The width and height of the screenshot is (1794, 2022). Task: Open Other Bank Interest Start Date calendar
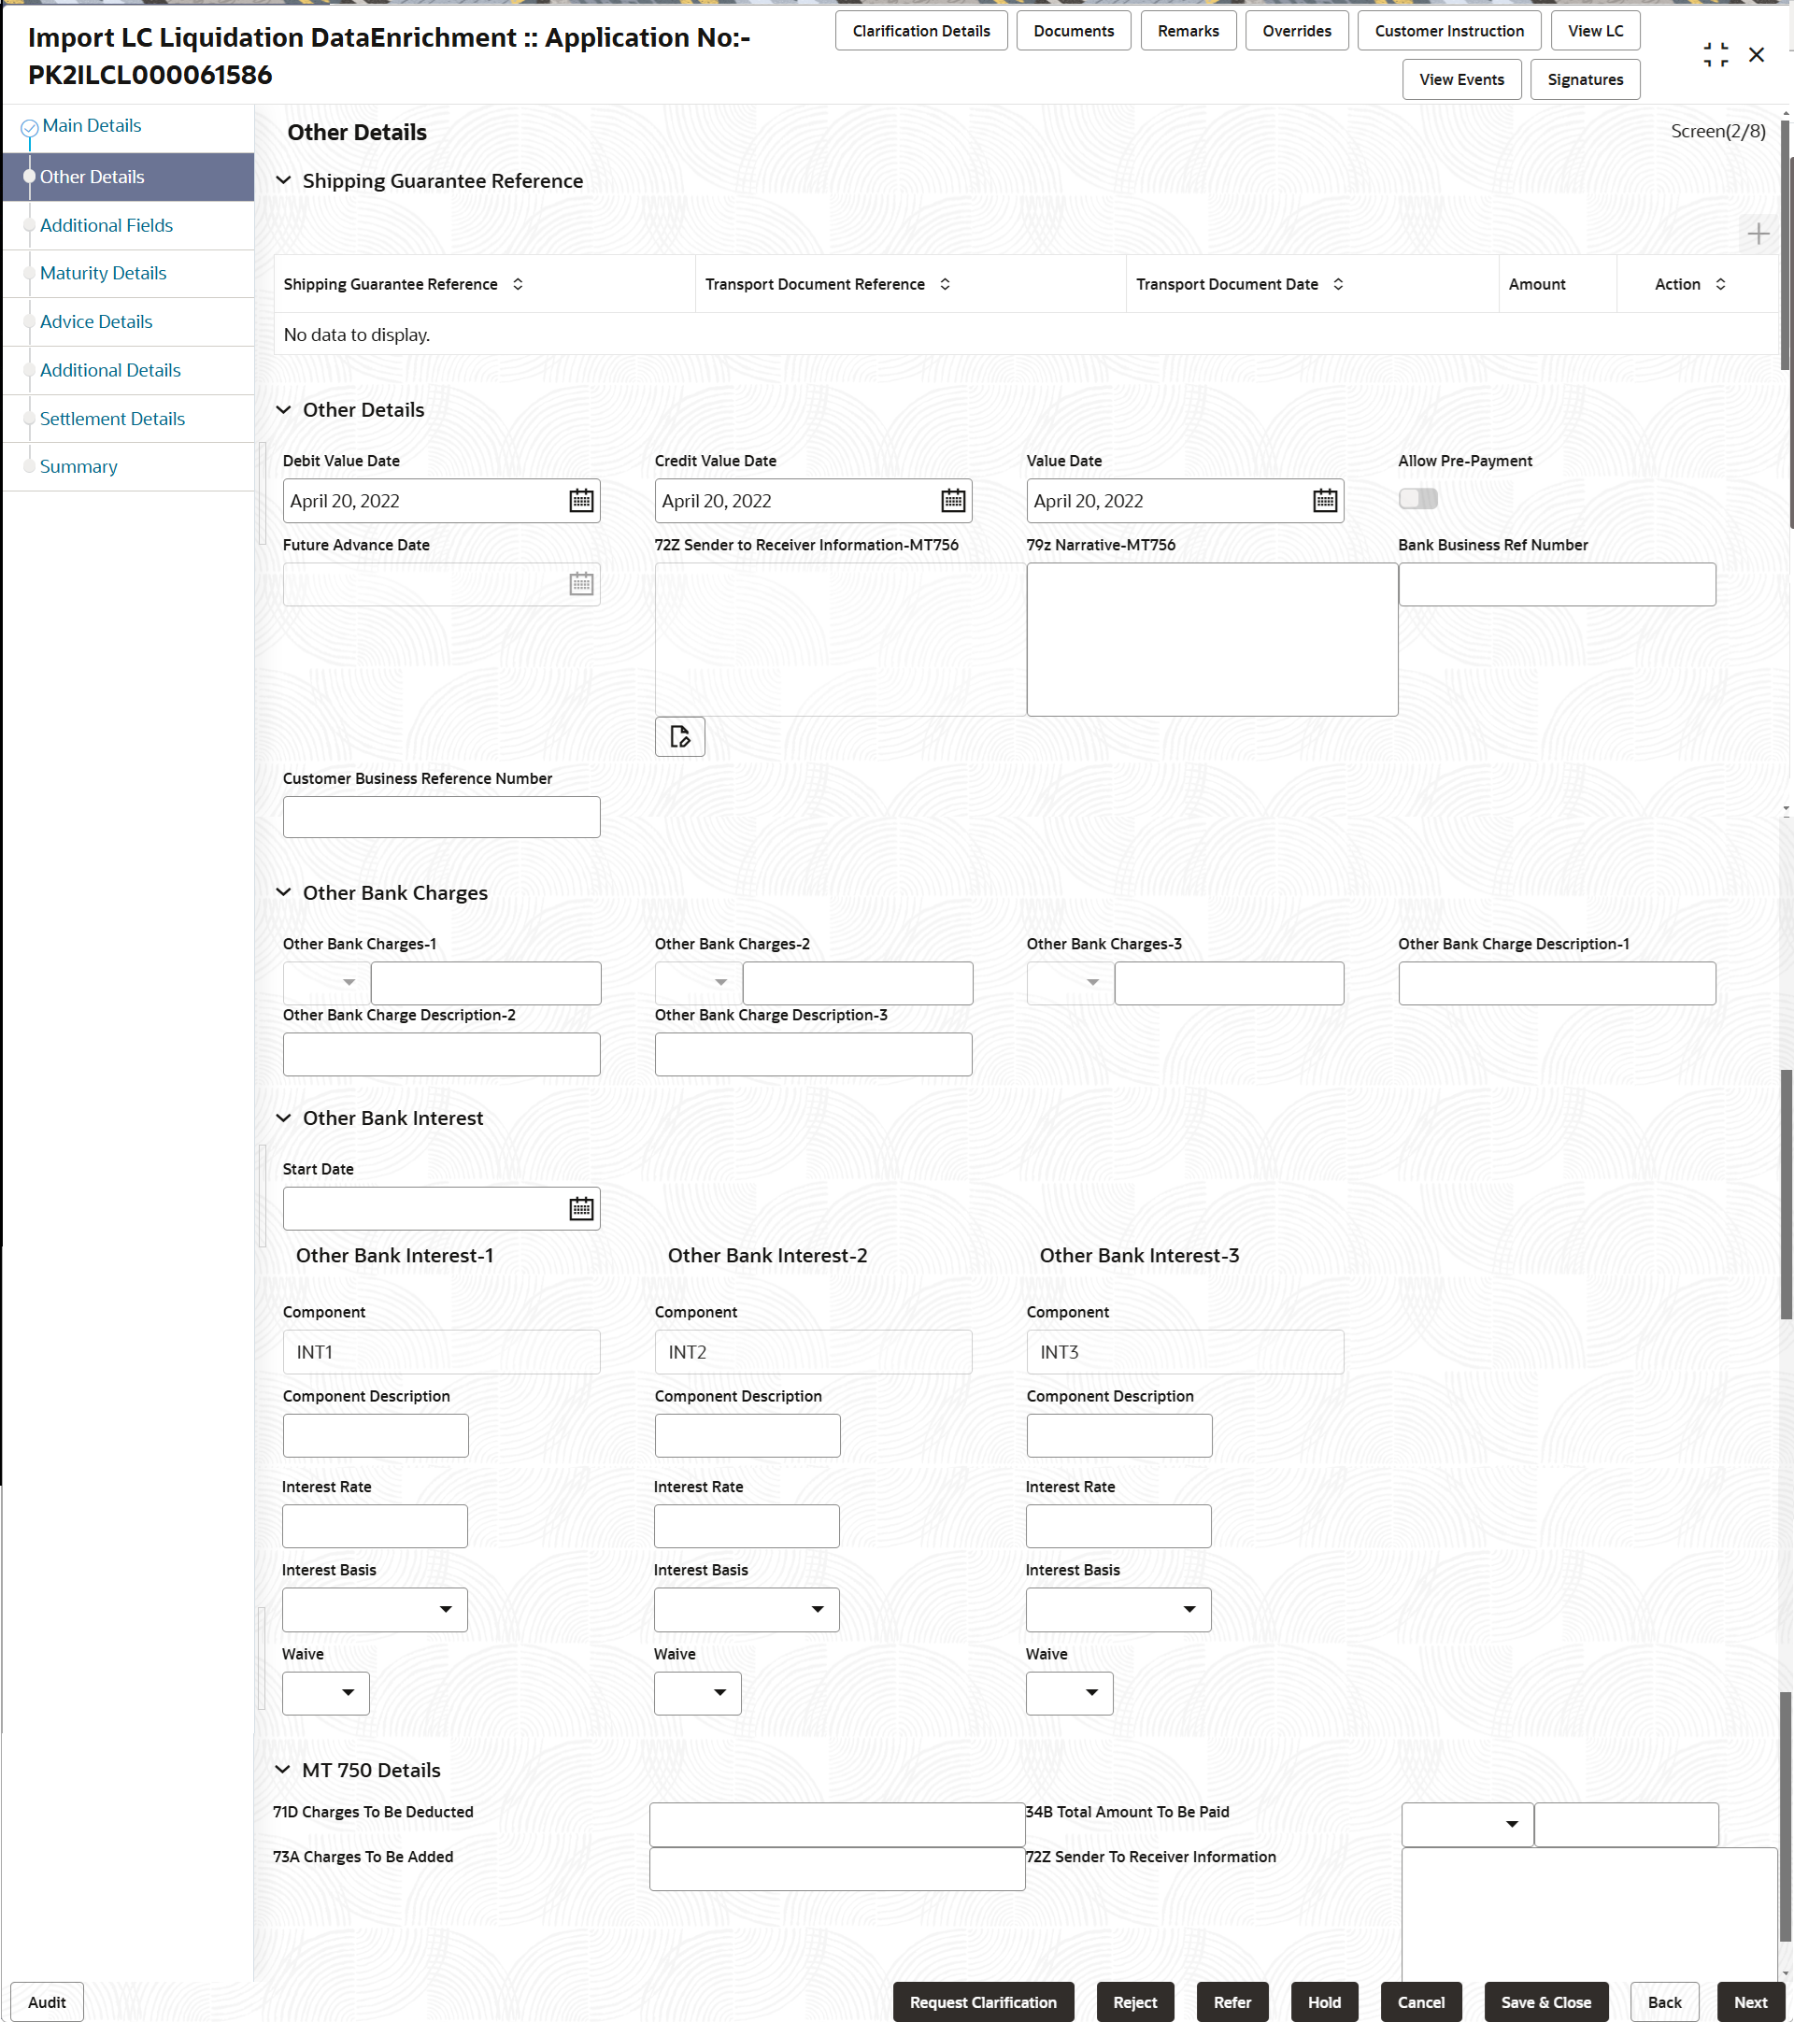(x=580, y=1208)
